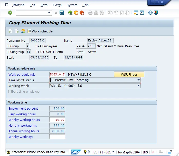Viewport: 179px width, 156px height.
Task: Click the green Enter checkmark icon
Action: pyautogui.click(x=10, y=13)
